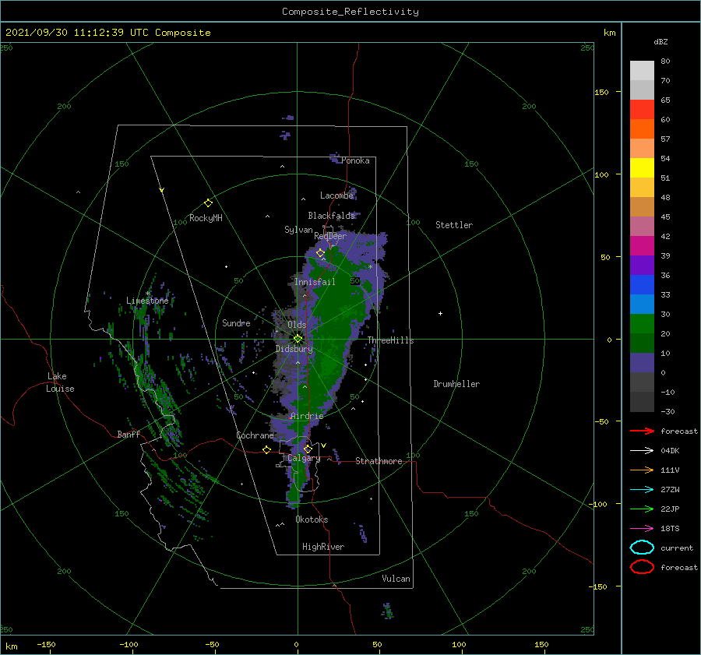Click the red forecast ellipse icon
Screen dimensions: 701x655
coord(642,567)
